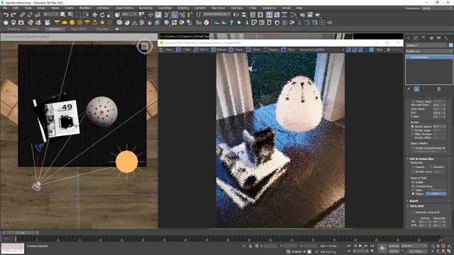The height and width of the screenshot is (255, 454).
Task: Uncheck the Override focus checkbox
Action: [x=413, y=186]
